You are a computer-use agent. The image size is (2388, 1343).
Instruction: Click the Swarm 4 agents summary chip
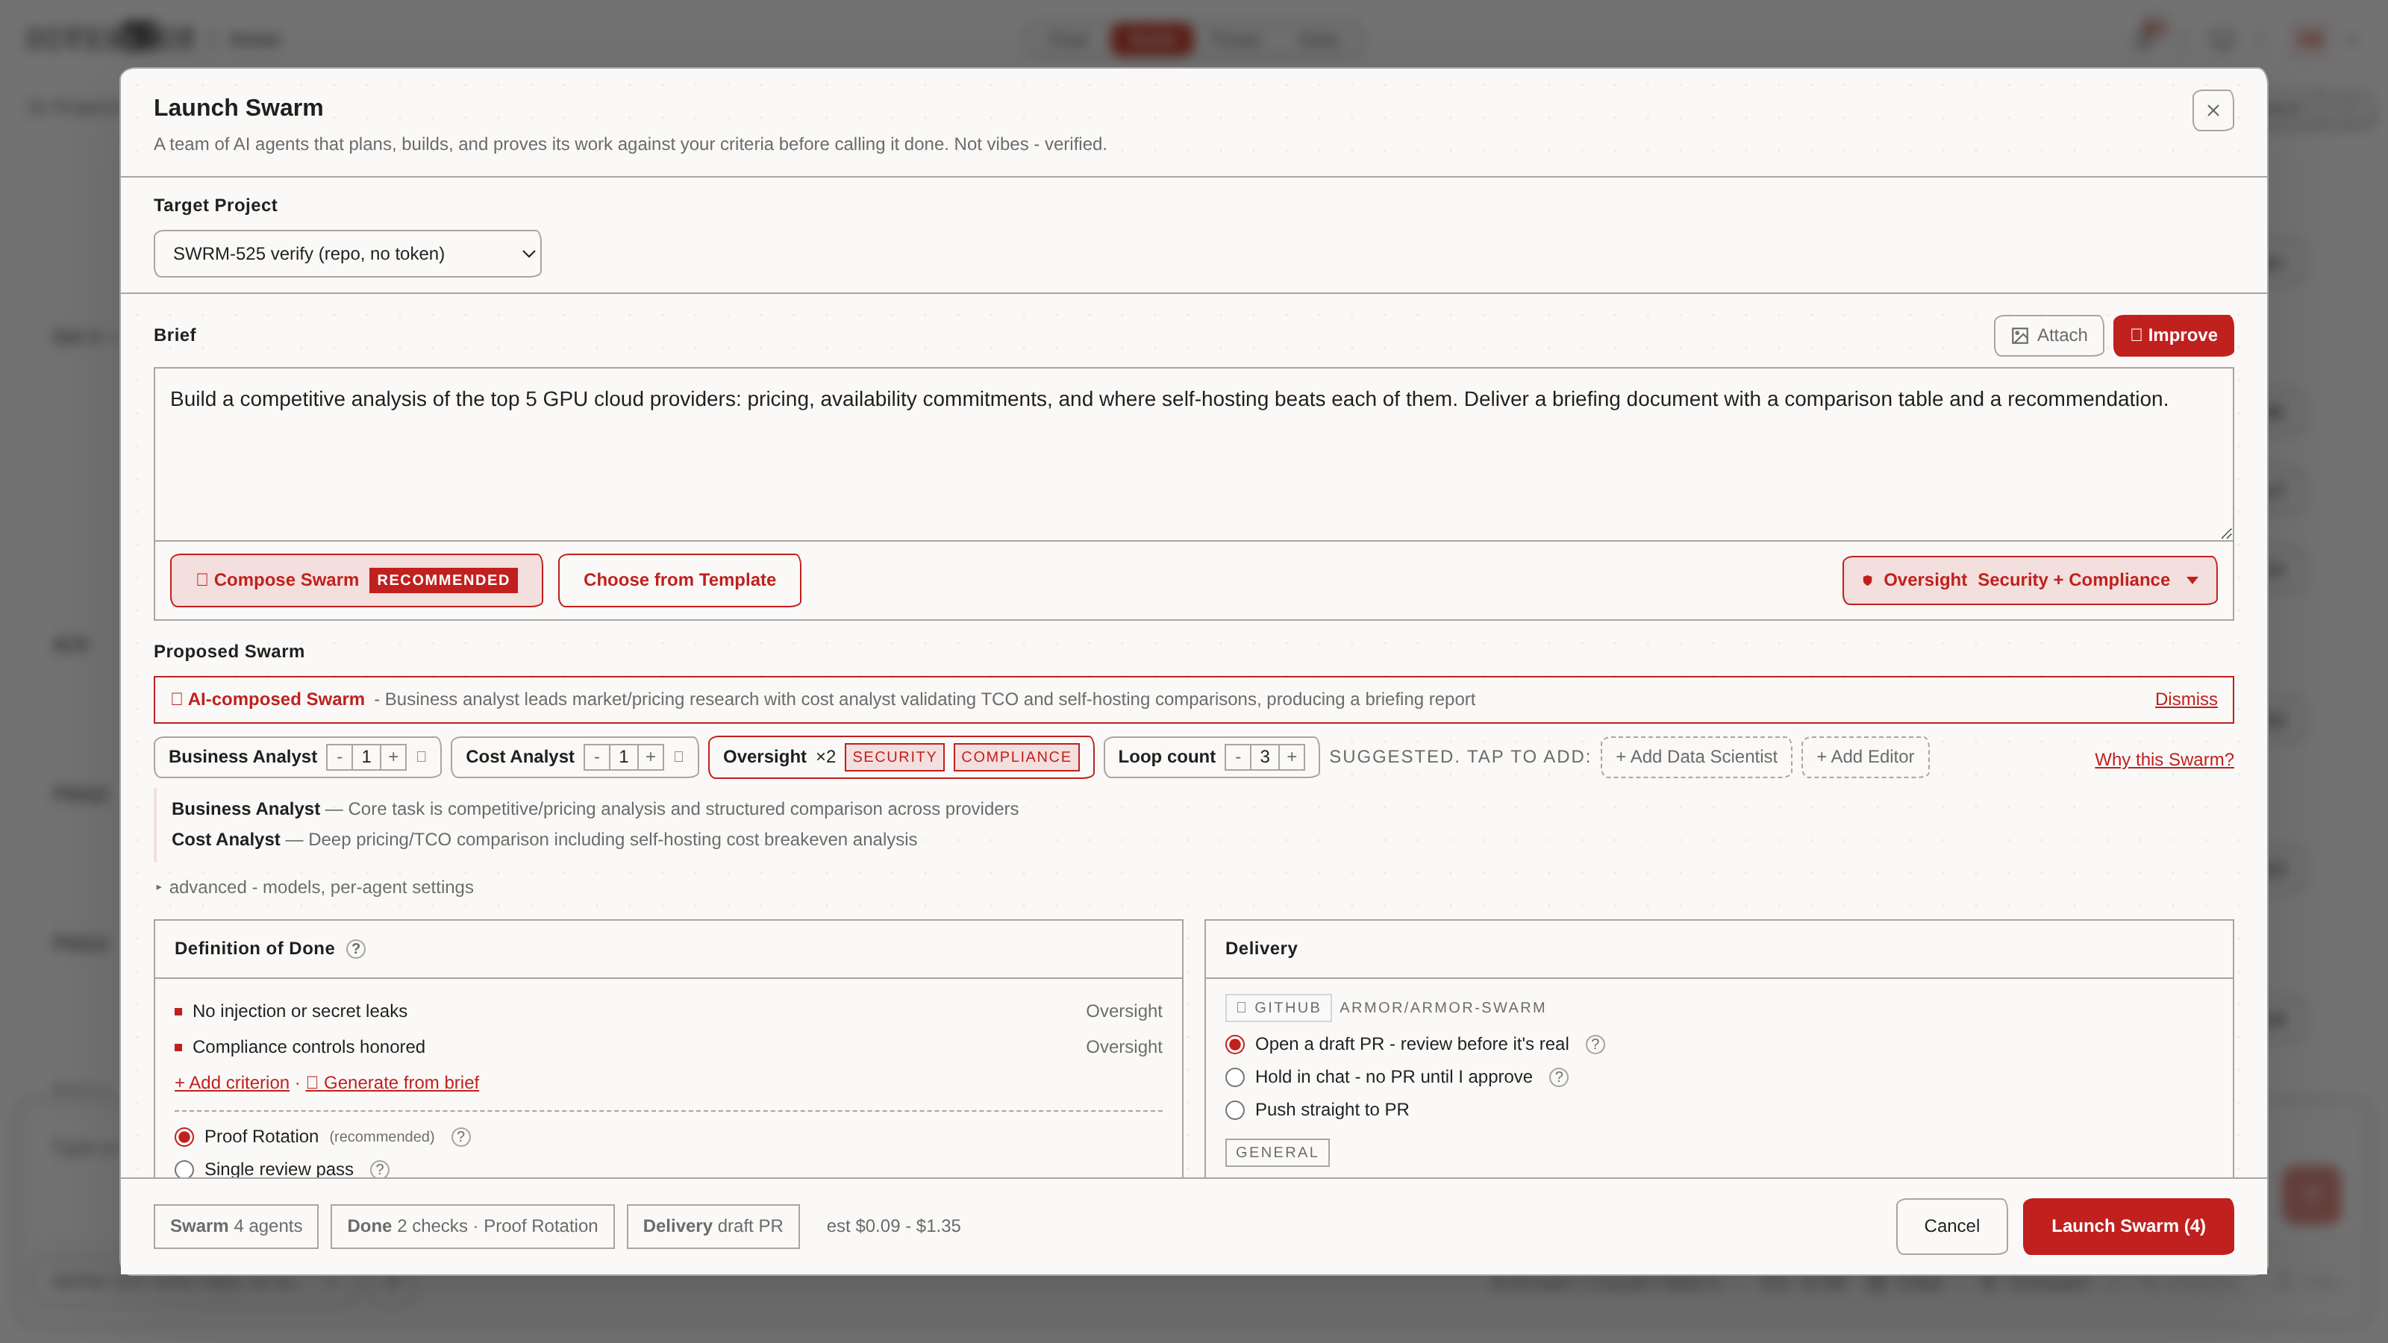point(236,1226)
